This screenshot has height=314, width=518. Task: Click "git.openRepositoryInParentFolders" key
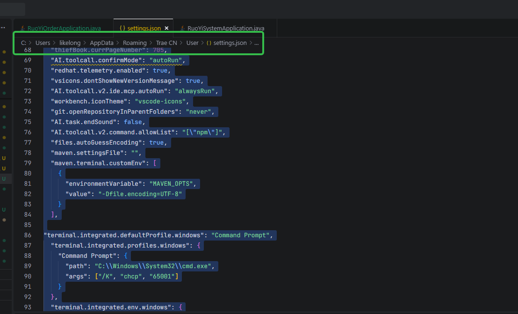coord(114,111)
